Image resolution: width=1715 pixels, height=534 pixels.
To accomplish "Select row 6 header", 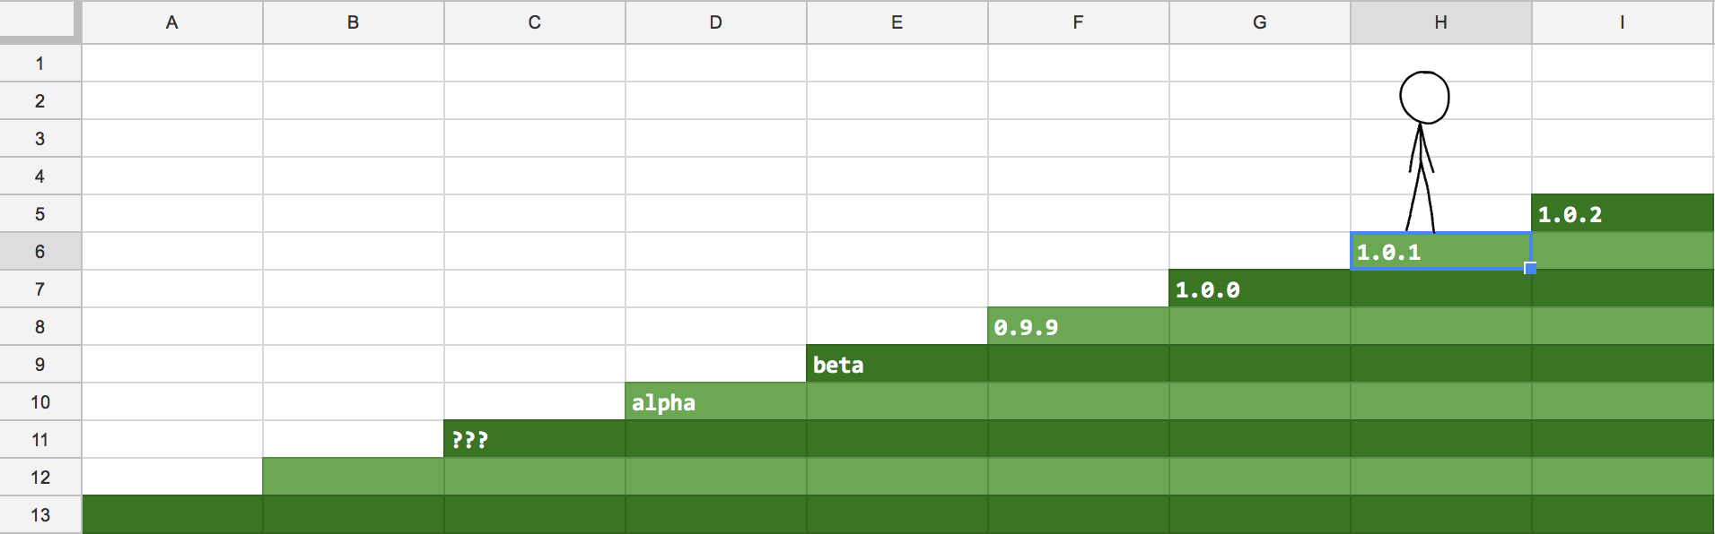I will (40, 252).
